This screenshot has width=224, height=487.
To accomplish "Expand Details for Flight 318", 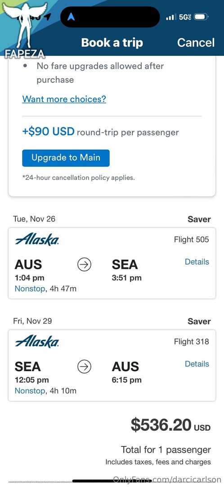I will click(x=197, y=364).
